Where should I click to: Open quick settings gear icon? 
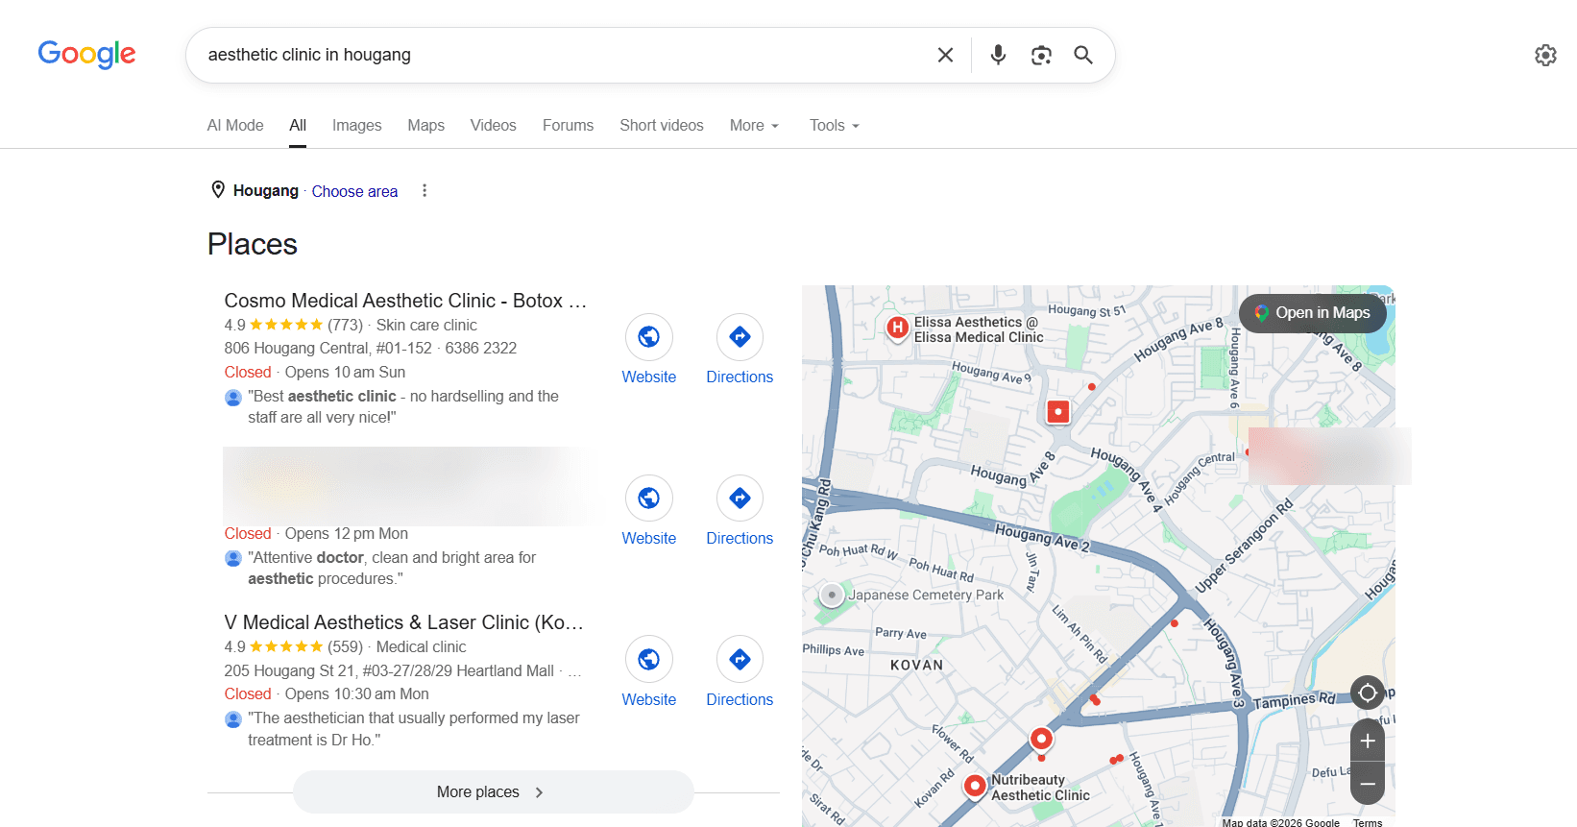pos(1545,55)
